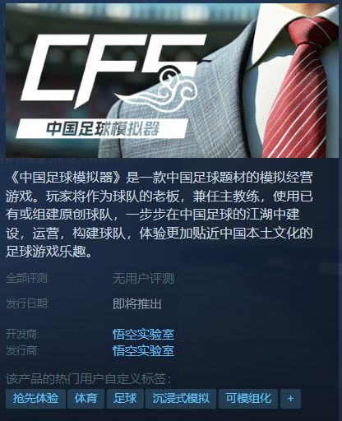The width and height of the screenshot is (342, 421).
Task: Select the 足球 tag
Action: 125,398
